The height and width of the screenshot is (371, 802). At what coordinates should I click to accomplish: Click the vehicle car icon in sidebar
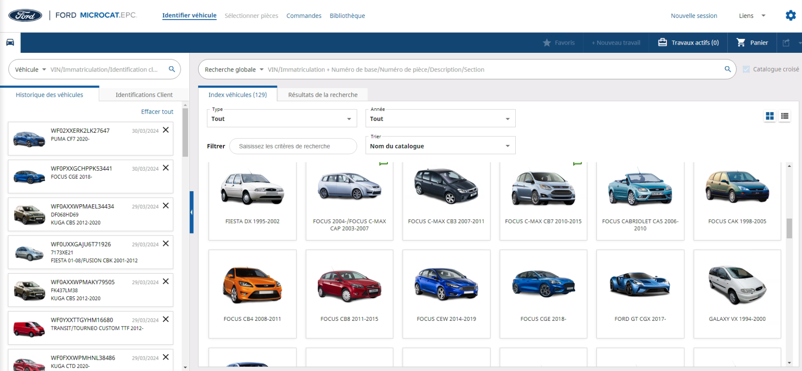(10, 42)
